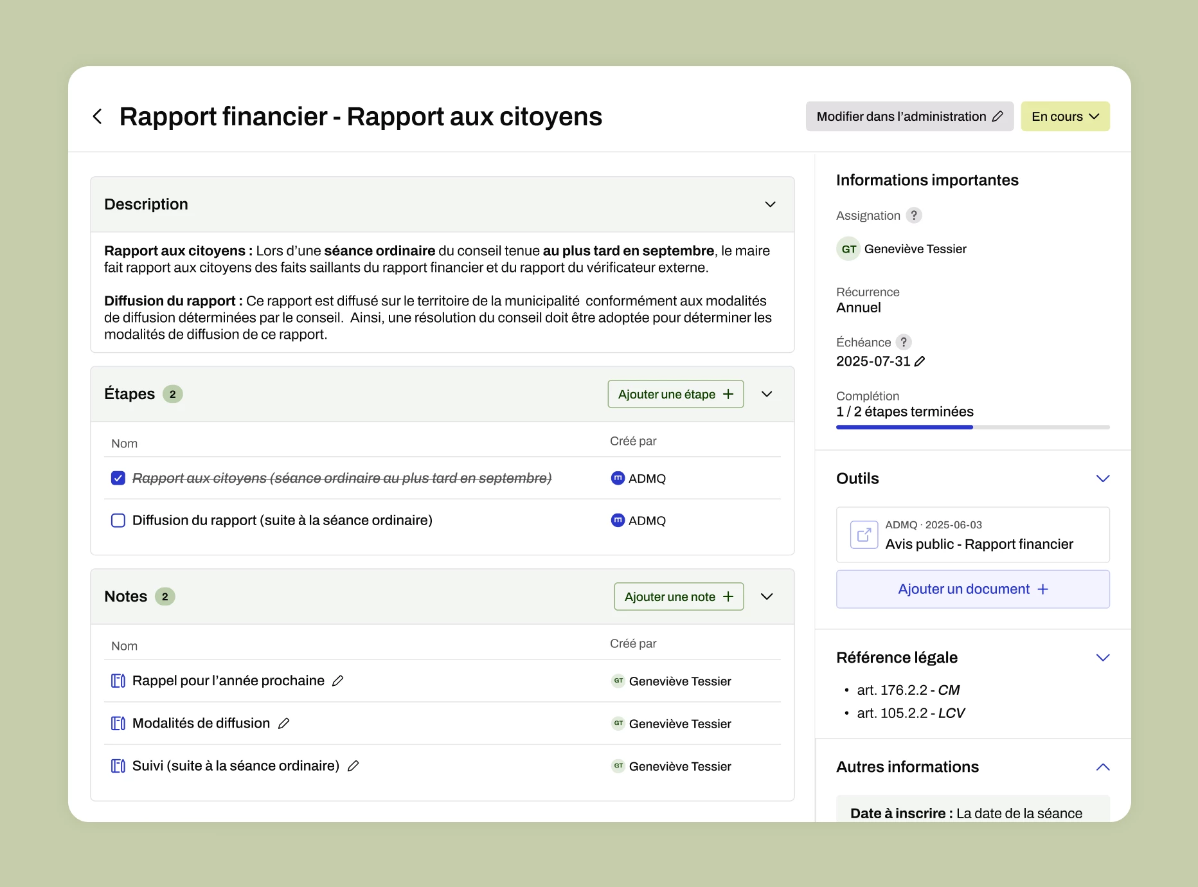This screenshot has height=887, width=1198.
Task: Open the En cours status dropdown
Action: click(x=1064, y=116)
